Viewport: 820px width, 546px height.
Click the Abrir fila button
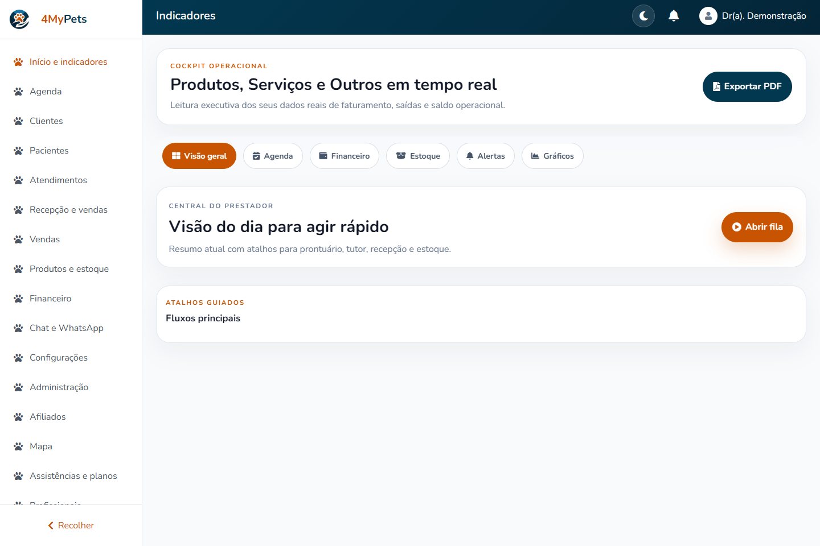pyautogui.click(x=757, y=227)
